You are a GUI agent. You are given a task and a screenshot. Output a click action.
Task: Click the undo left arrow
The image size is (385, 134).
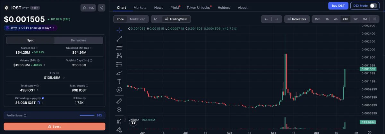pos(266,19)
